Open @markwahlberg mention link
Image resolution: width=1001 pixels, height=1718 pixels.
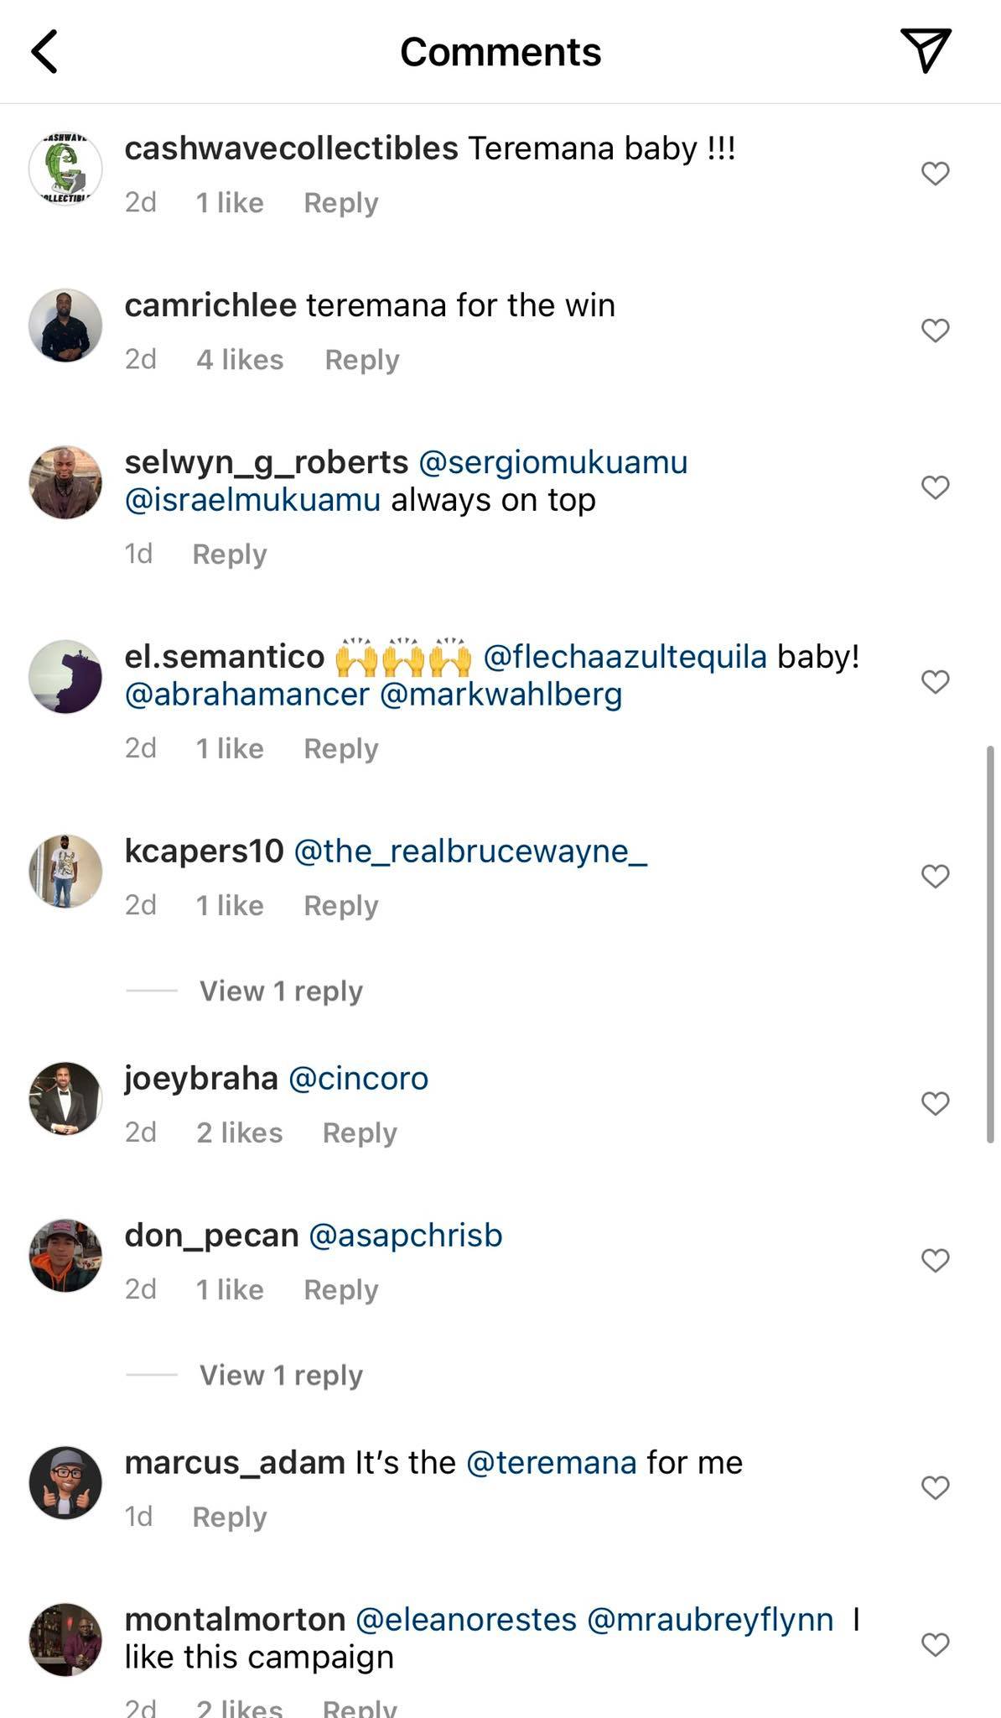[500, 694]
